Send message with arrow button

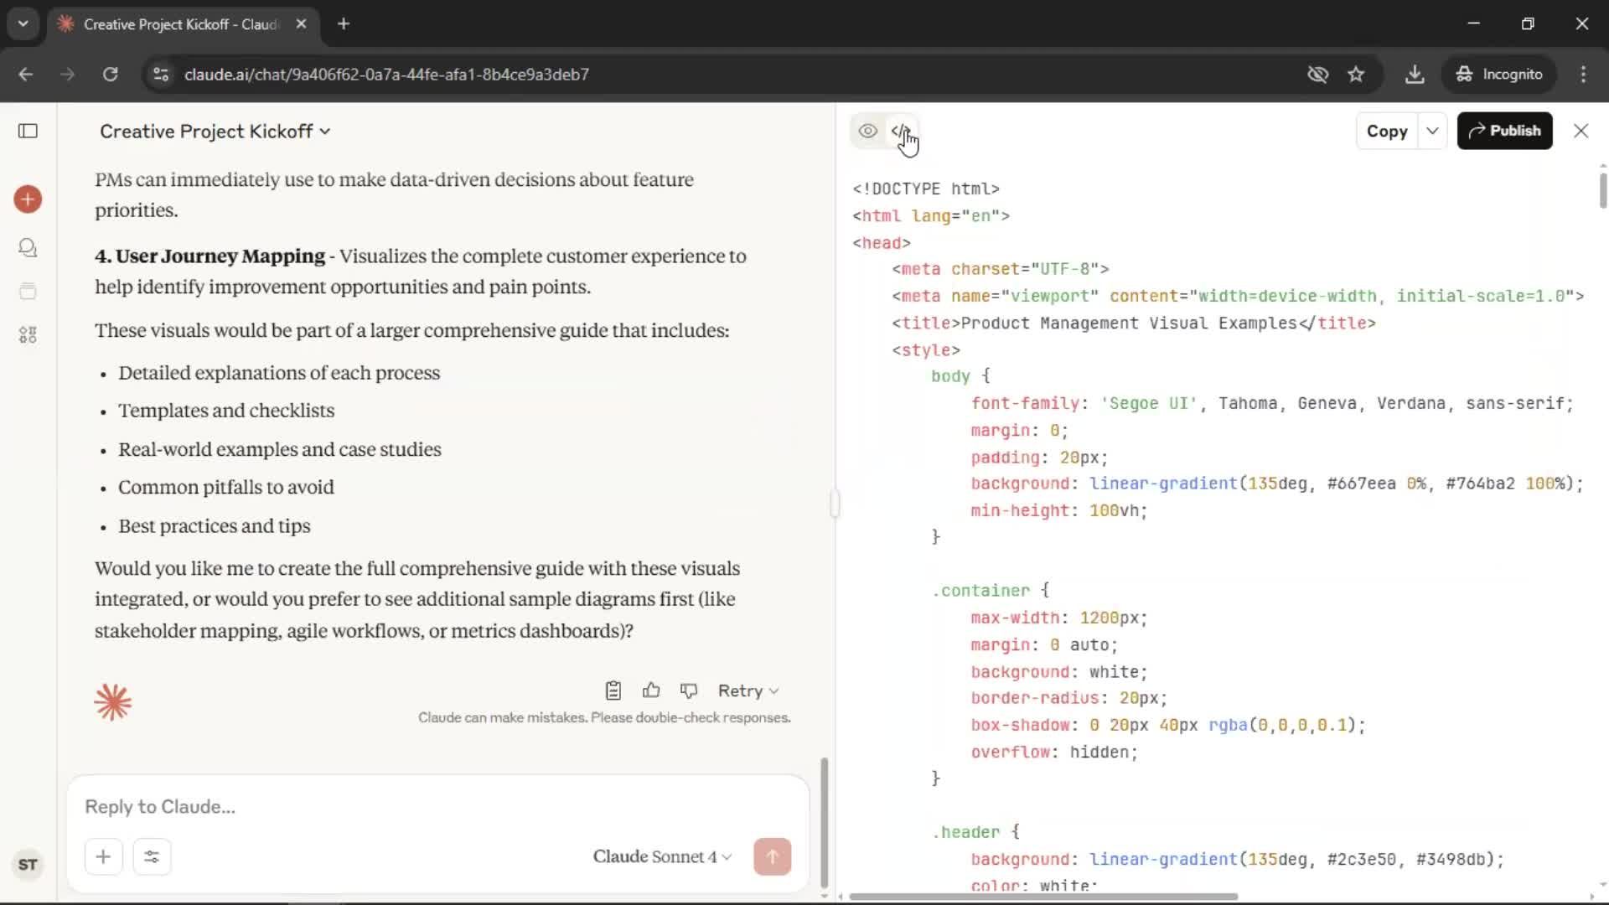tap(772, 856)
